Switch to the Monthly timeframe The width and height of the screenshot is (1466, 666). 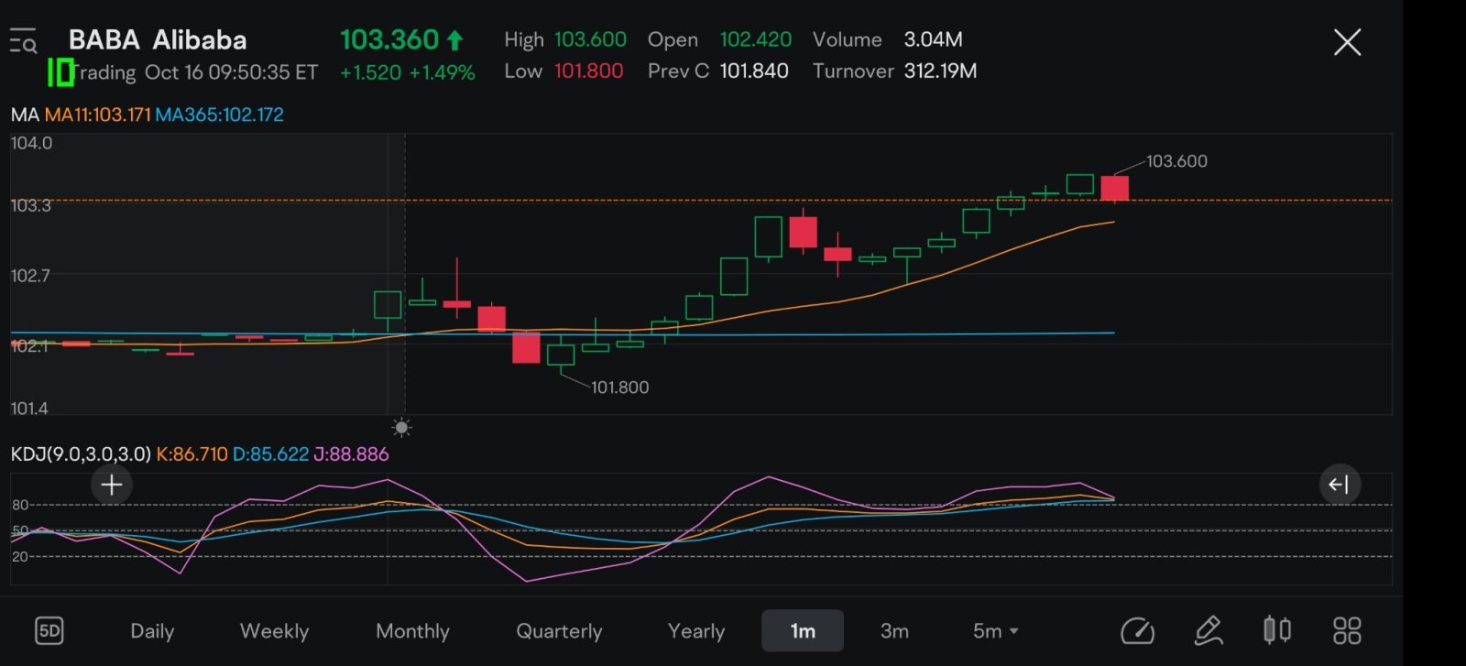coord(412,631)
